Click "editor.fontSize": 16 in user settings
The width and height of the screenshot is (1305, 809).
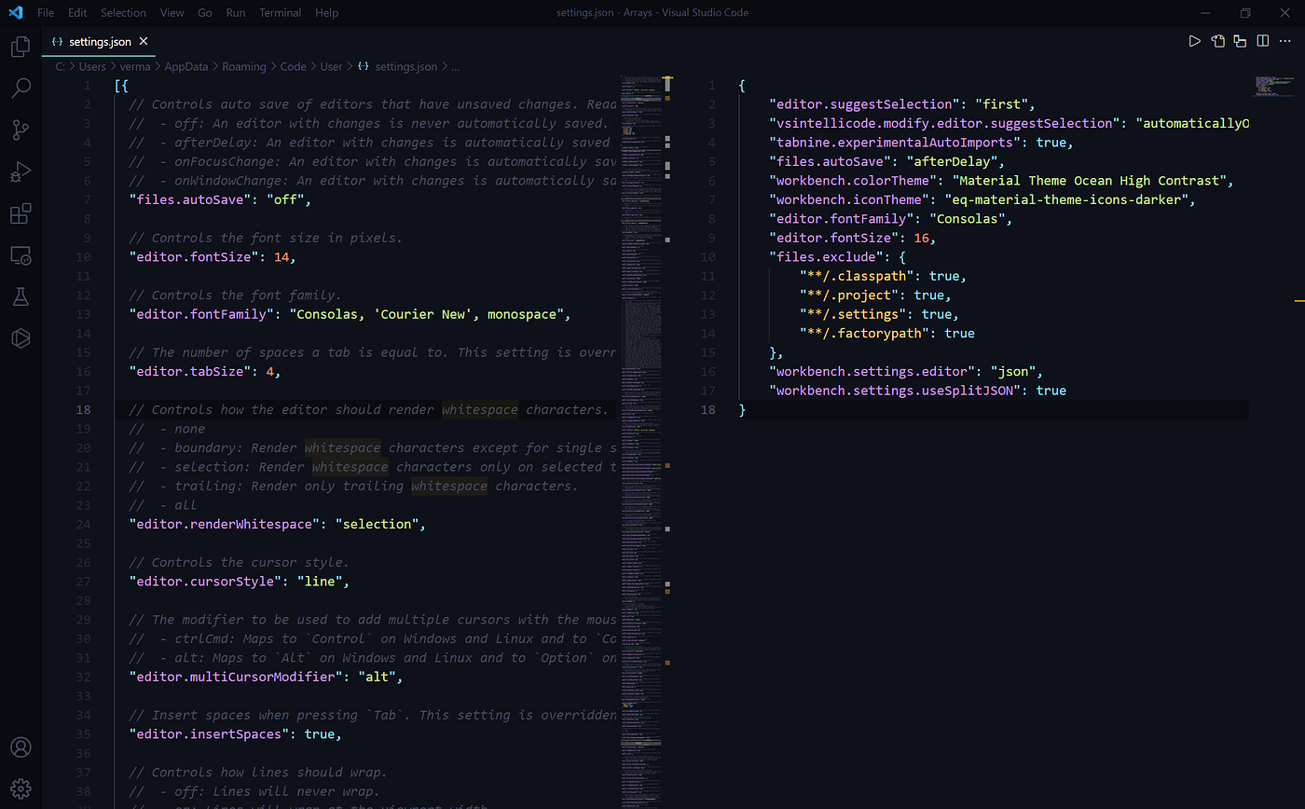tap(852, 238)
